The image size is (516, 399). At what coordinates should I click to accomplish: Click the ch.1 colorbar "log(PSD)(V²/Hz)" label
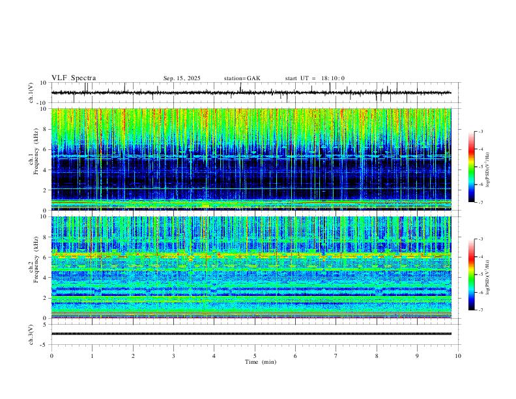487,170
